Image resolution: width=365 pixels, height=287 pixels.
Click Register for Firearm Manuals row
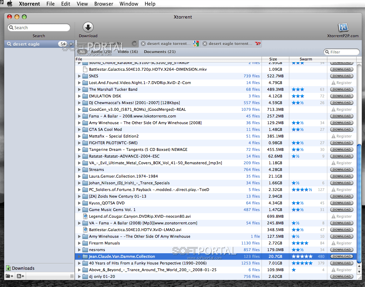pos(341,243)
